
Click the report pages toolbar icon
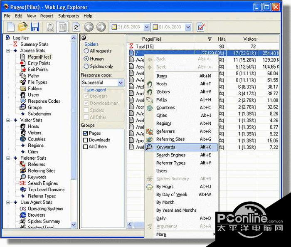click(x=62, y=27)
